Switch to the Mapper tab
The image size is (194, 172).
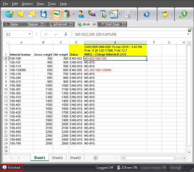coord(33,24)
